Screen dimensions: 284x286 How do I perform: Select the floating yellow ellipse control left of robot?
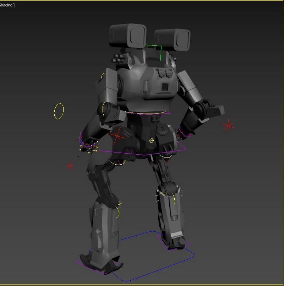tap(59, 111)
